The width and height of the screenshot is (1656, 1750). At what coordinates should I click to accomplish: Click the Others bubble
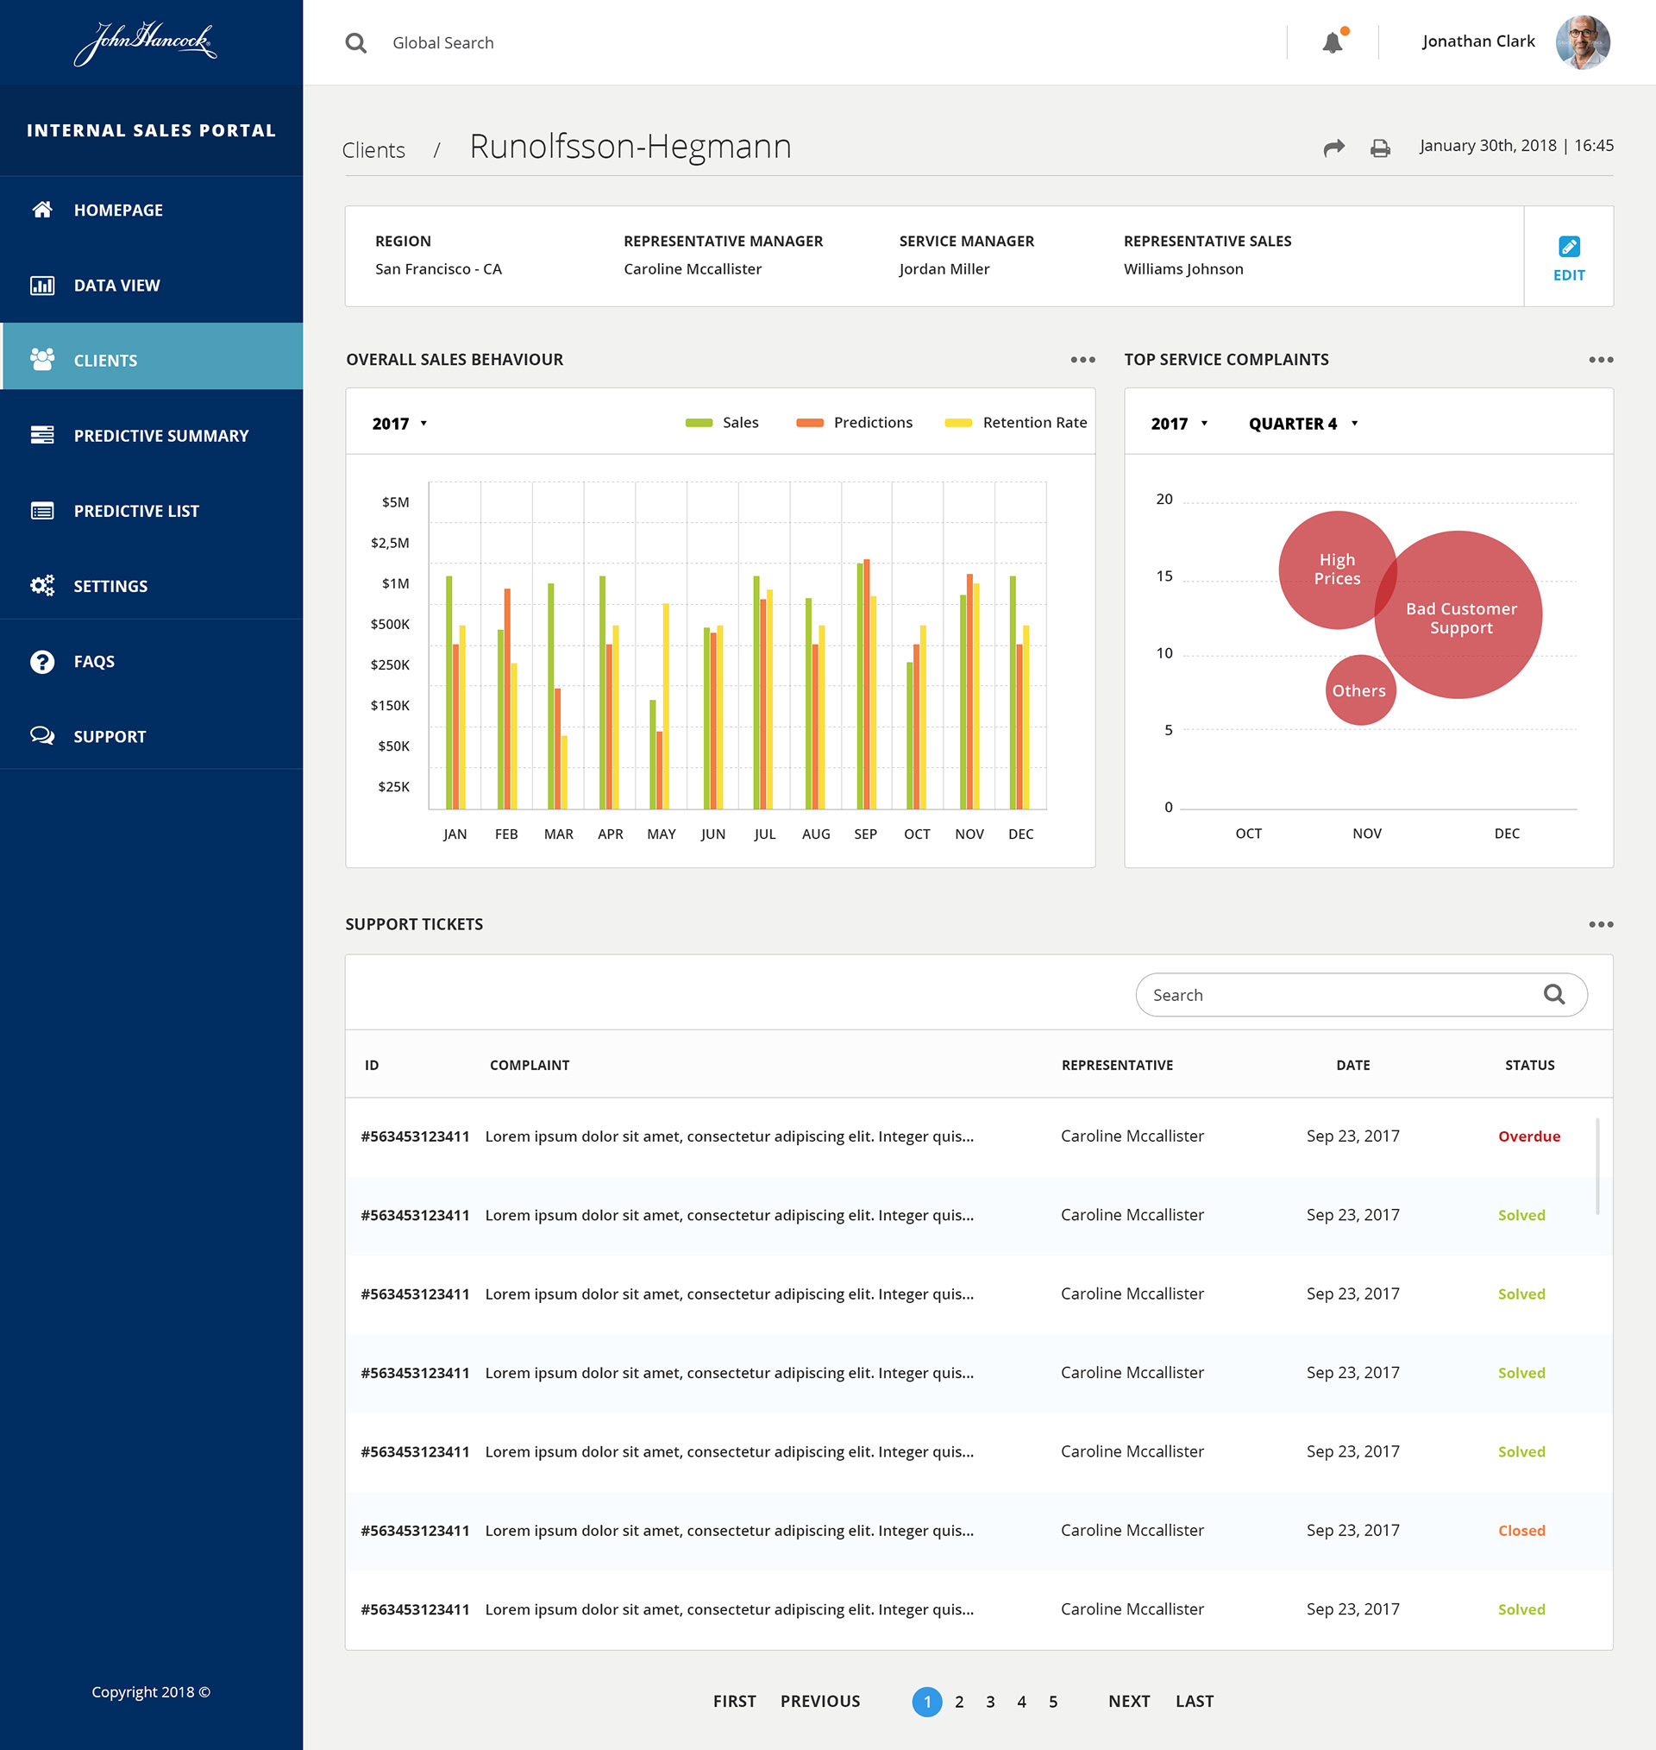tap(1360, 690)
